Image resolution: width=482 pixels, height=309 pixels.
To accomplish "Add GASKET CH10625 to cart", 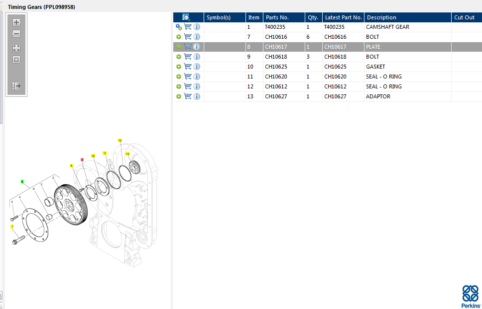I will point(188,67).
